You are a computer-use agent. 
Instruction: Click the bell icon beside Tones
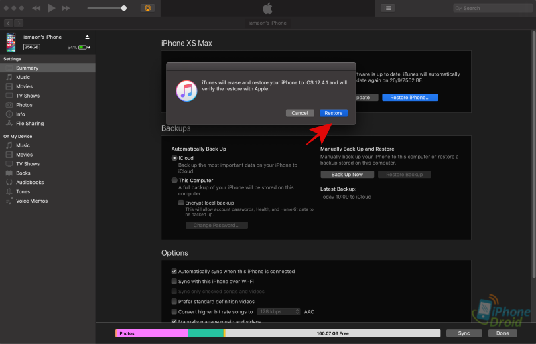pos(9,191)
